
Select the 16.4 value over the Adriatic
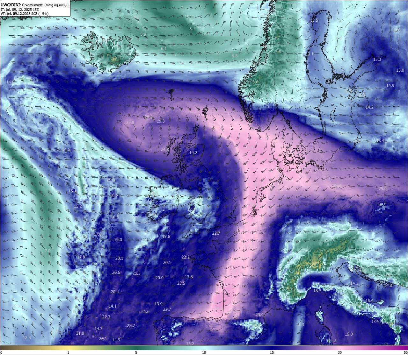coord(369,301)
